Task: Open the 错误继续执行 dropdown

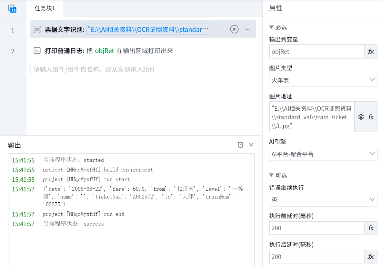Action: (x=323, y=200)
